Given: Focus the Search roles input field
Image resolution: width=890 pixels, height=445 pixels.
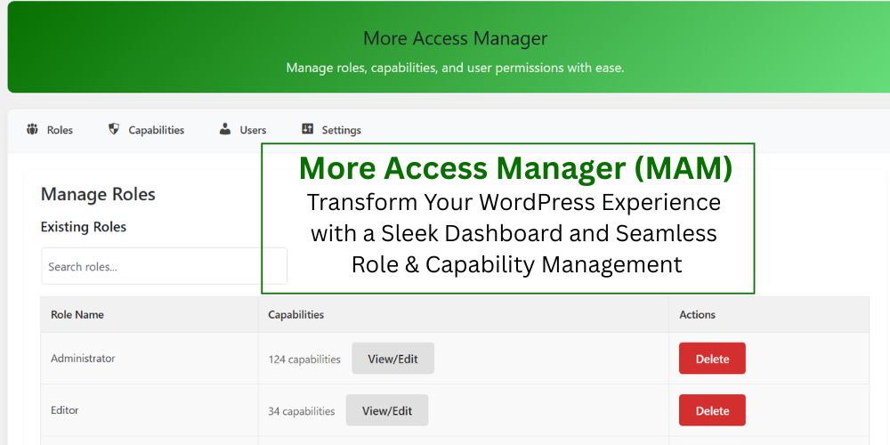Looking at the screenshot, I should point(164,266).
